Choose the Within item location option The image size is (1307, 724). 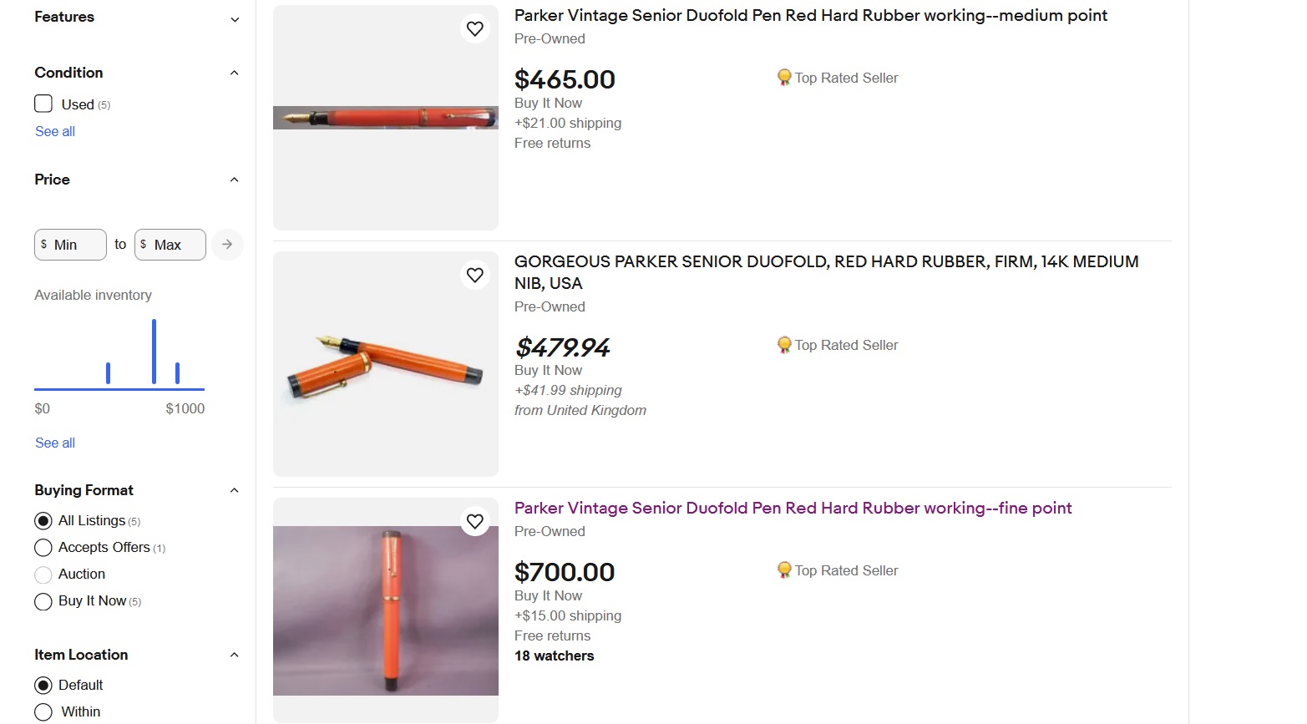(43, 712)
